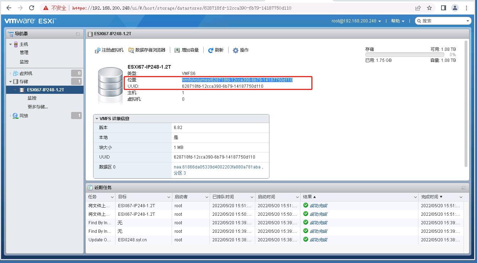Image resolution: width=477 pixels, height=263 pixels.
Task: Open the Actions gear menu
Action: [241, 50]
